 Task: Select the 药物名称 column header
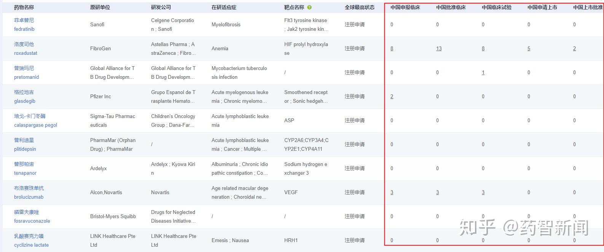(x=24, y=7)
